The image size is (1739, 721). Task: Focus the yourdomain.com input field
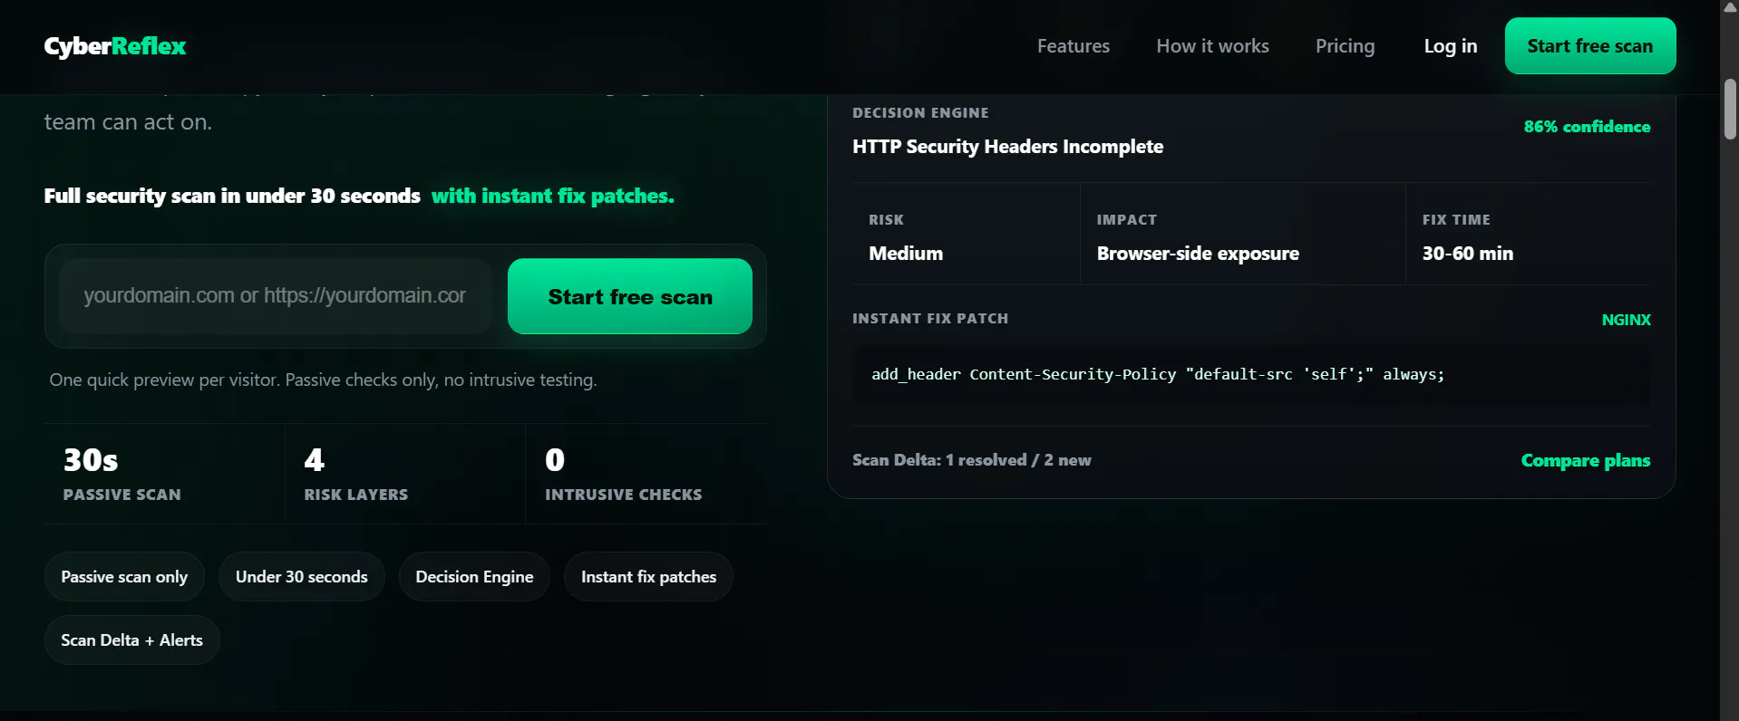[275, 296]
